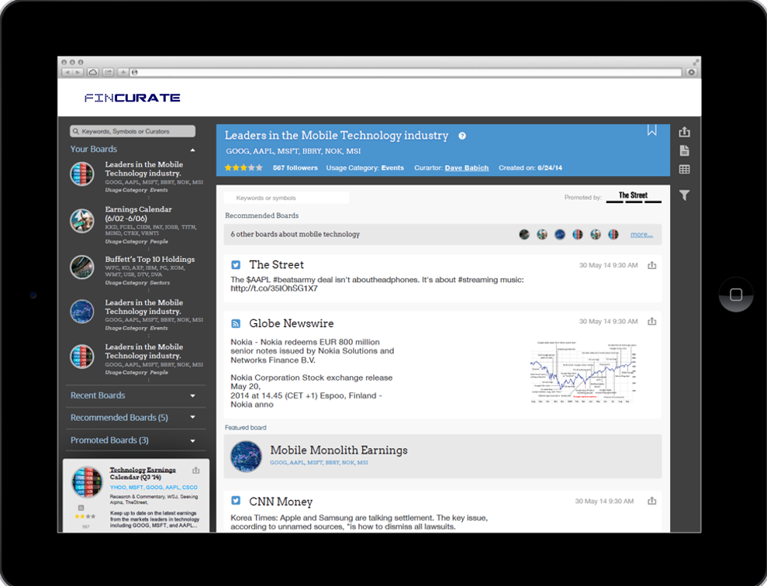Open the filter funnel icon
The height and width of the screenshot is (586, 767).
(x=684, y=195)
